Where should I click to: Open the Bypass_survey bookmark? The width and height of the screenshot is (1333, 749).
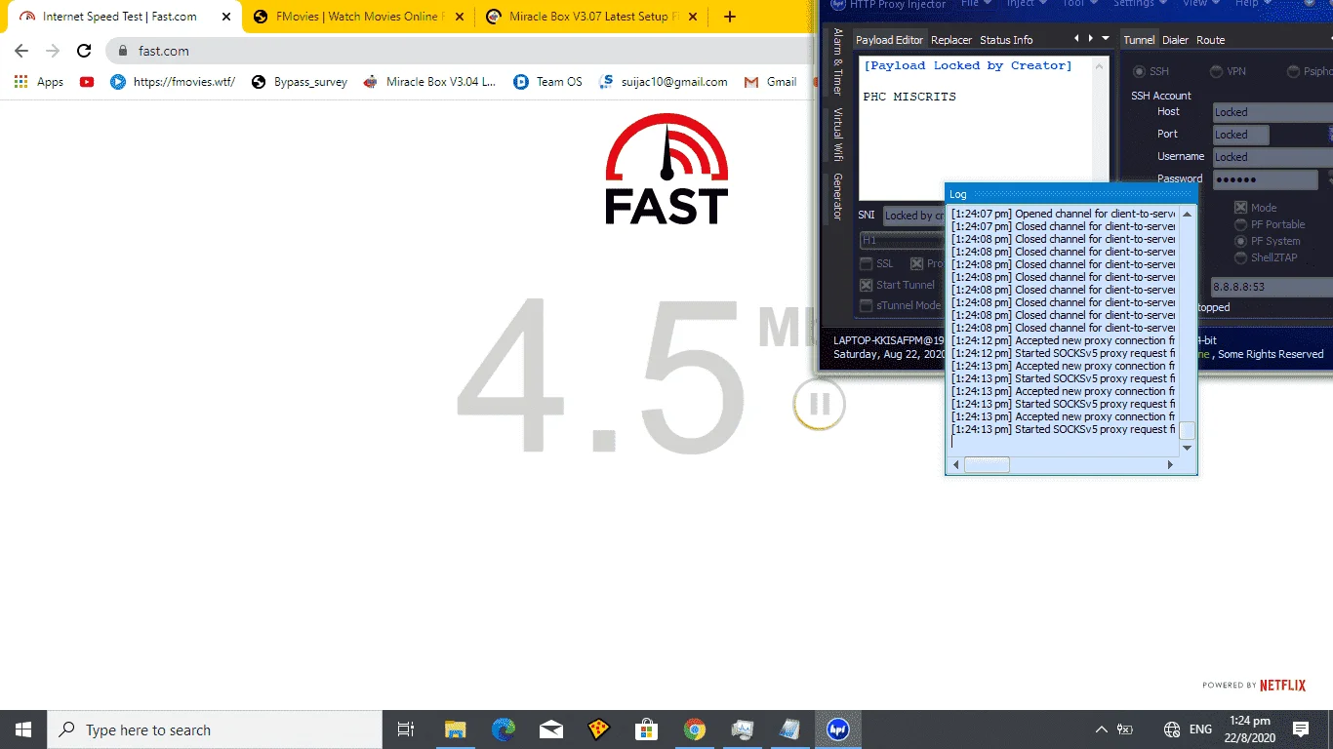pos(299,82)
